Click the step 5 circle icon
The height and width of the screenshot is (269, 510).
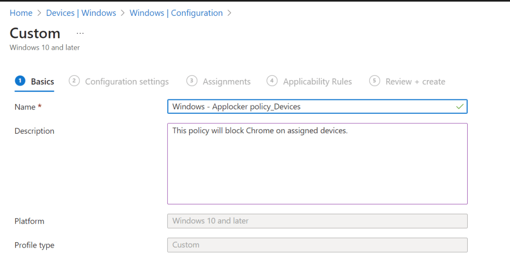coord(375,81)
